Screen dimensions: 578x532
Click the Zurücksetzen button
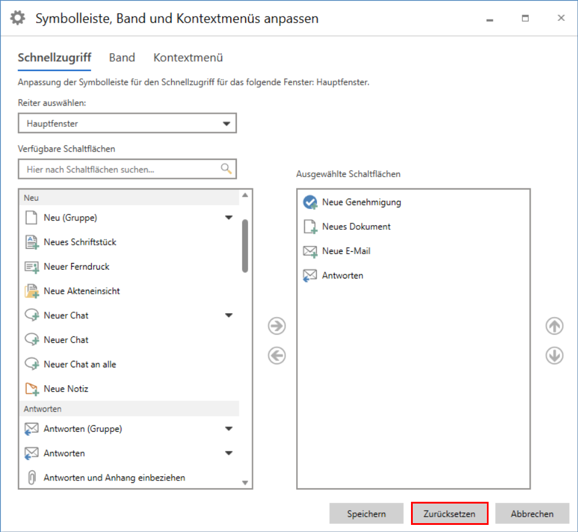pos(449,514)
